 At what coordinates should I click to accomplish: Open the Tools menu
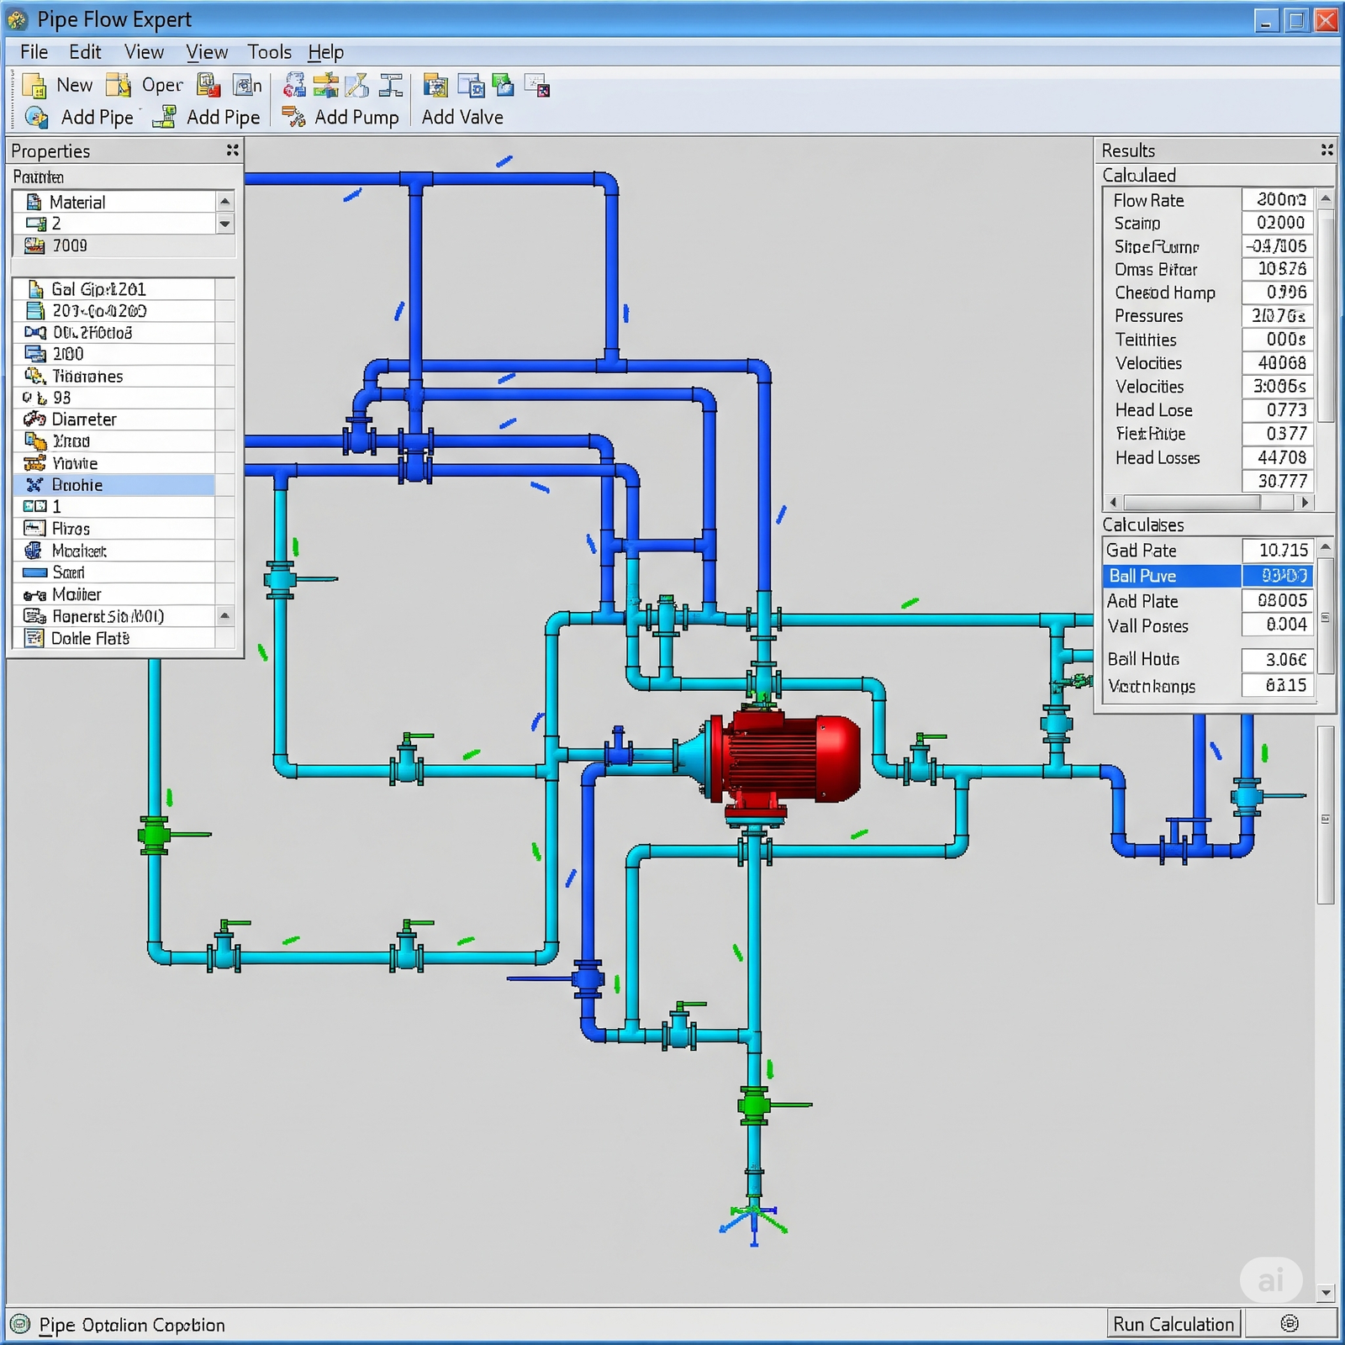269,52
